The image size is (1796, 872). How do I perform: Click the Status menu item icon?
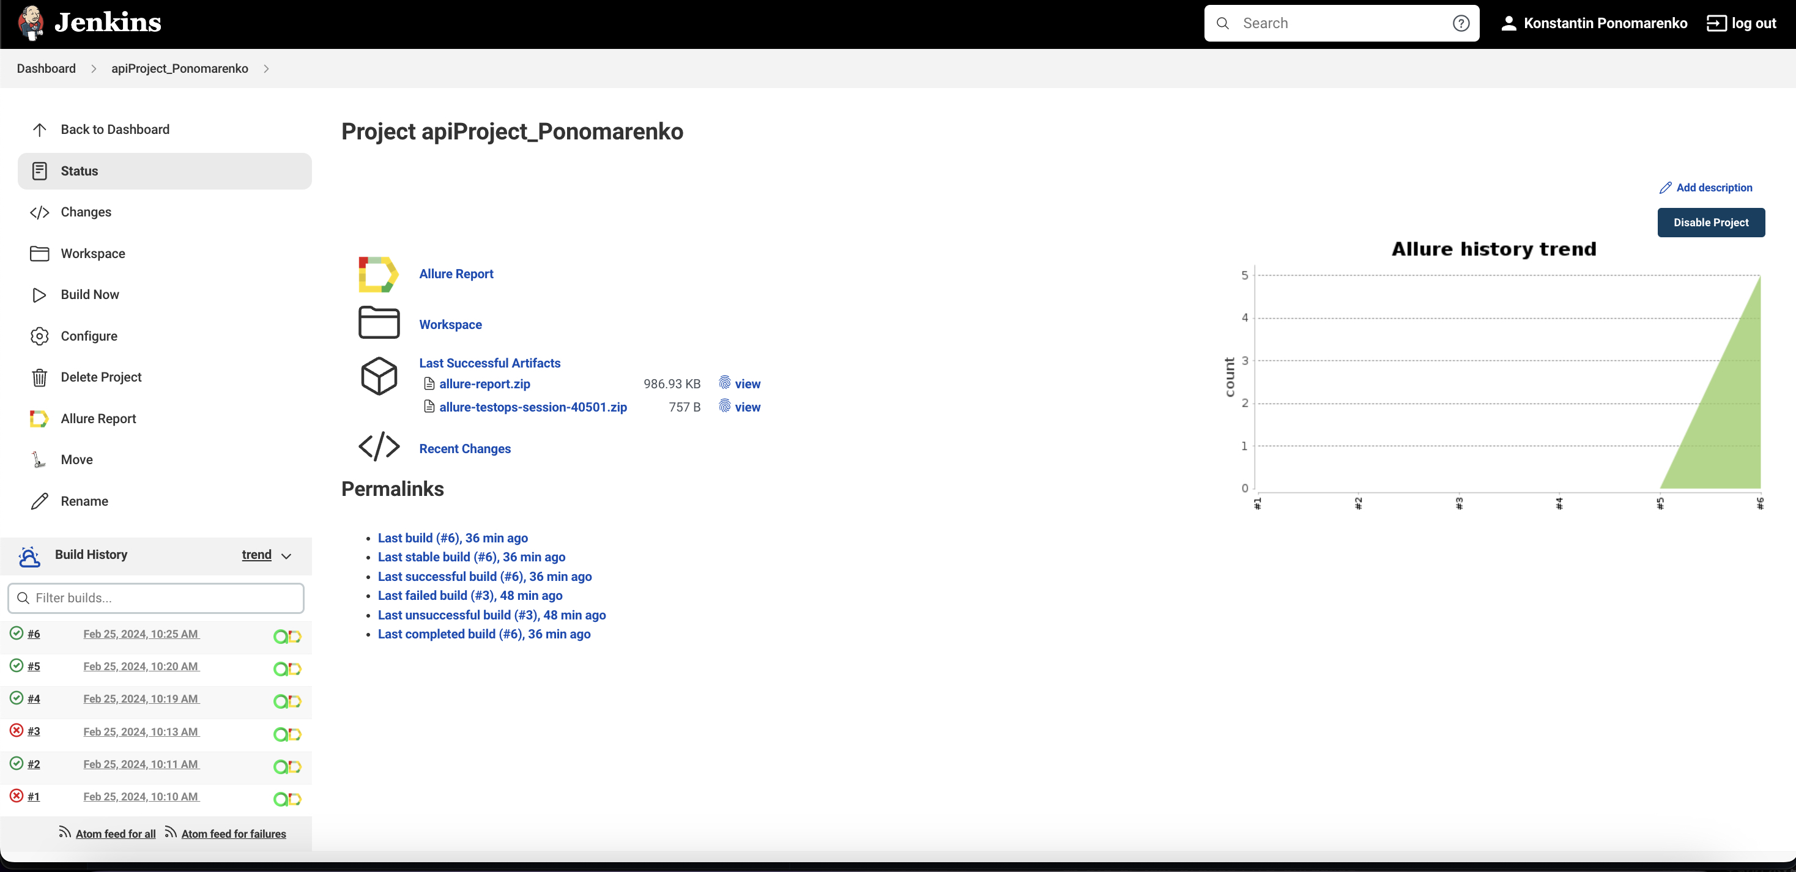(x=40, y=171)
